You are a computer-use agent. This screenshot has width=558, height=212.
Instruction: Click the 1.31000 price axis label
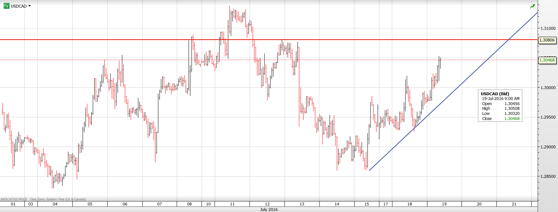[x=547, y=28]
